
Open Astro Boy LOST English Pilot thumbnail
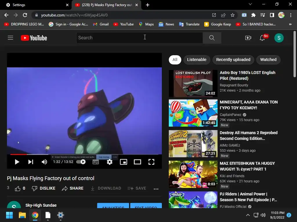click(x=193, y=84)
